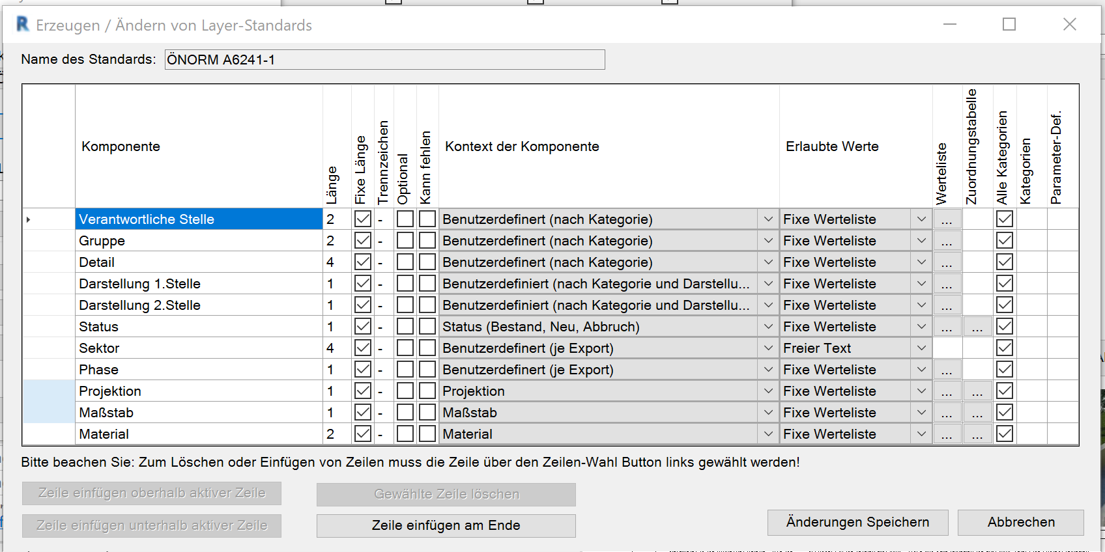
Task: Open Zuordnungstabelle for the Maßstab row
Action: tap(977, 413)
